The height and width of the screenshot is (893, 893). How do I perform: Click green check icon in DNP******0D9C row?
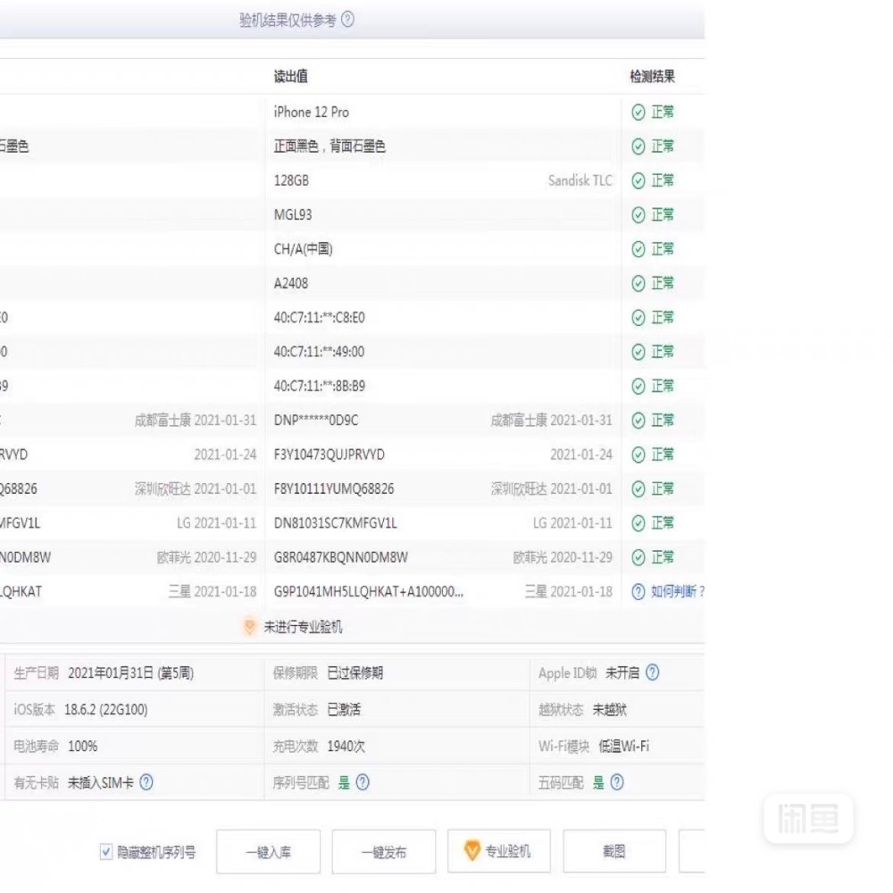click(638, 421)
